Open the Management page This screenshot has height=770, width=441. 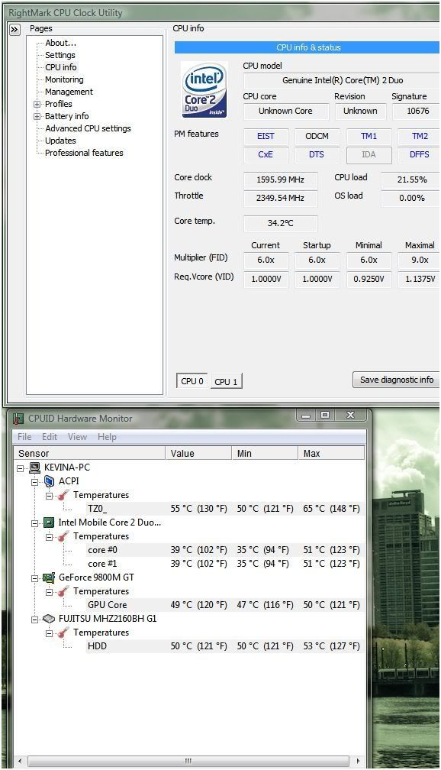tap(69, 92)
